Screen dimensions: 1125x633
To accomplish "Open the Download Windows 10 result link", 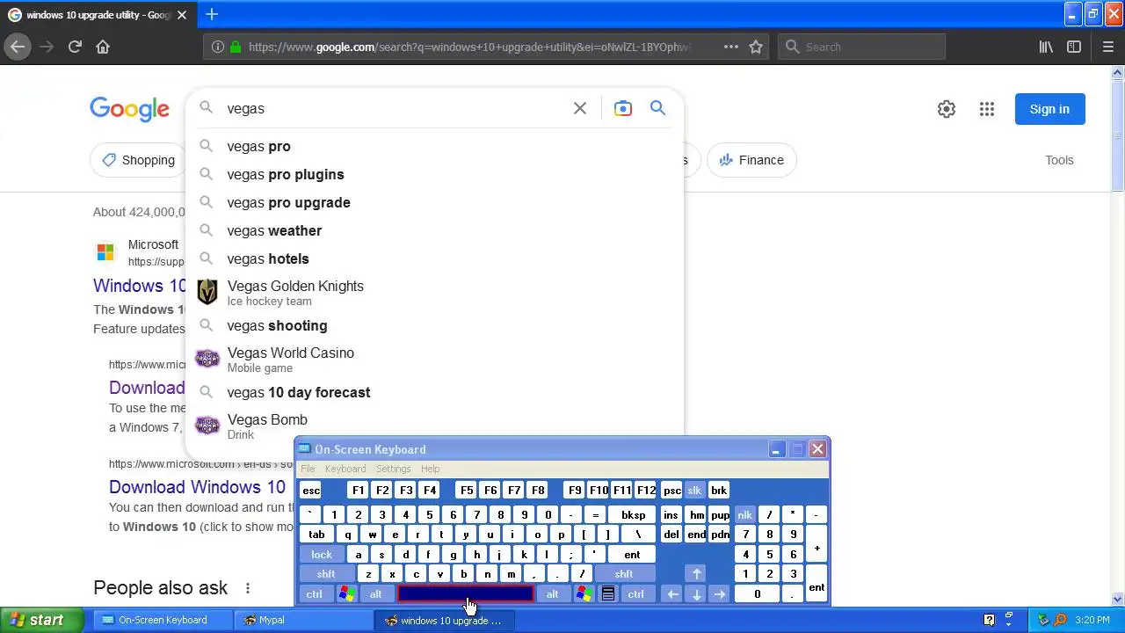I will (197, 487).
